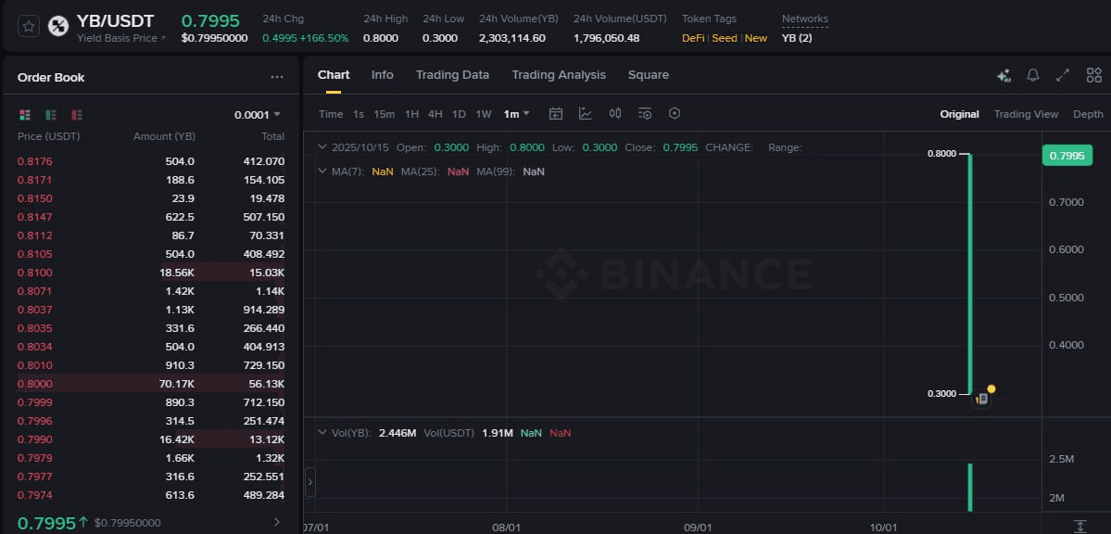
Task: Change chart style via candlestick icon
Action: point(615,114)
